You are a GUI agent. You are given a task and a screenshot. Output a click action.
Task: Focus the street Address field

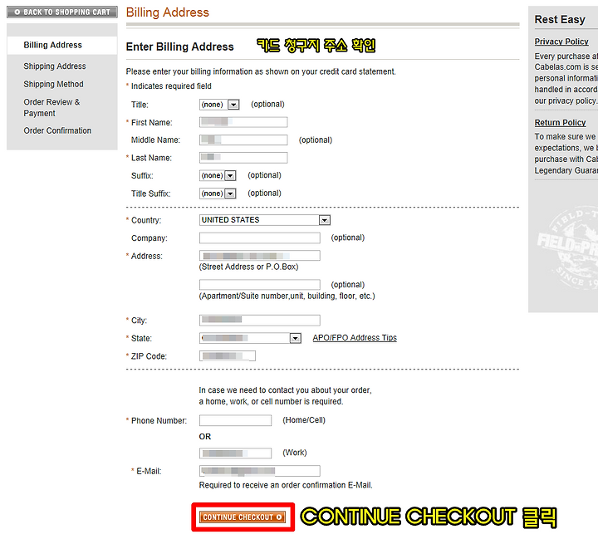260,256
